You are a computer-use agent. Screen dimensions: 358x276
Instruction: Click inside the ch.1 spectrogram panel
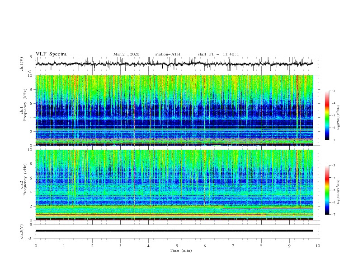coord(174,110)
